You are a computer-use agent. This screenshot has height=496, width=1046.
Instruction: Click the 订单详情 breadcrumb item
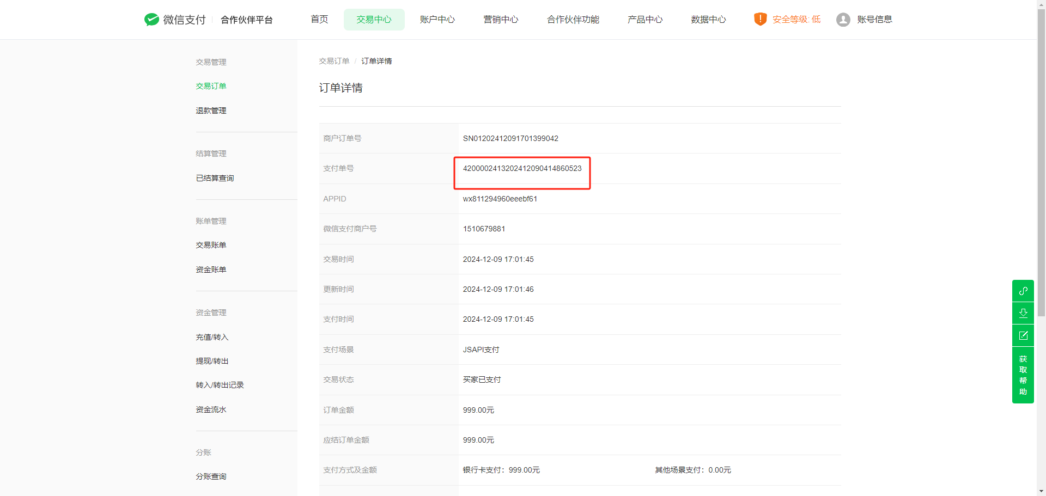click(x=376, y=61)
